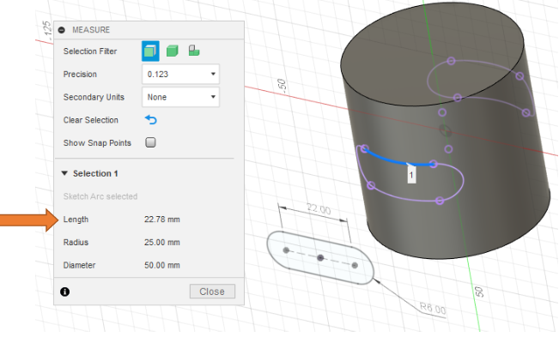
Task: Click the selection marker labeled 1
Action: tap(411, 175)
